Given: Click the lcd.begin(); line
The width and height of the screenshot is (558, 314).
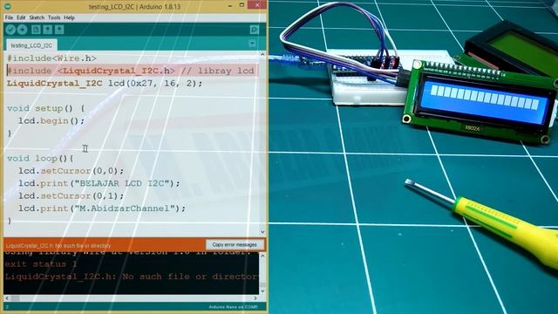Looking at the screenshot, I should [51, 120].
